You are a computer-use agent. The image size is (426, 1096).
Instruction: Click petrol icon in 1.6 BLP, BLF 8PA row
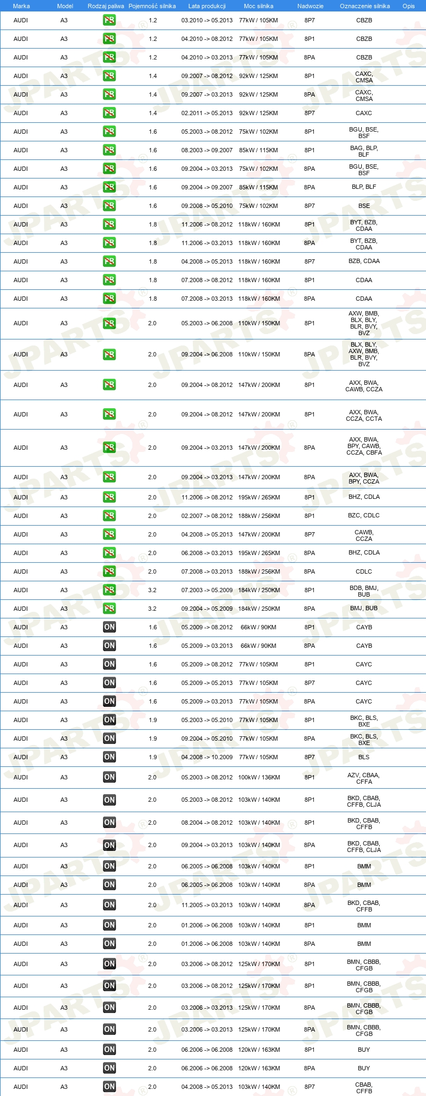(109, 187)
